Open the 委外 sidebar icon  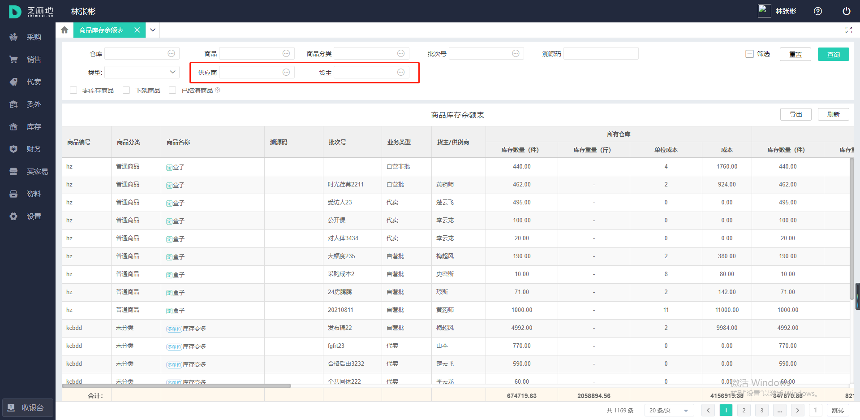[x=13, y=104]
